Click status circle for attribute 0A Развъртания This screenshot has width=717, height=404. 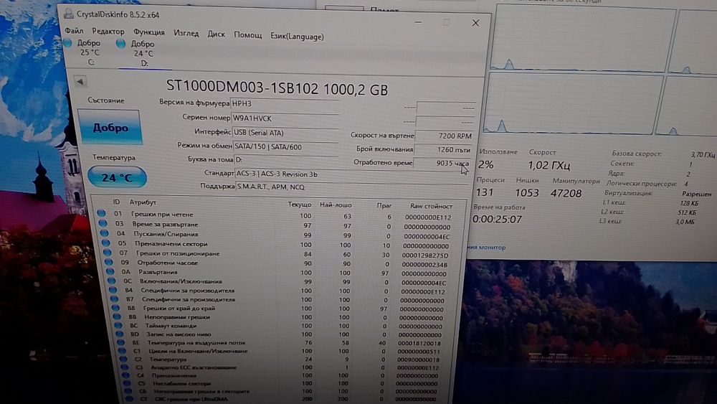pyautogui.click(x=110, y=271)
